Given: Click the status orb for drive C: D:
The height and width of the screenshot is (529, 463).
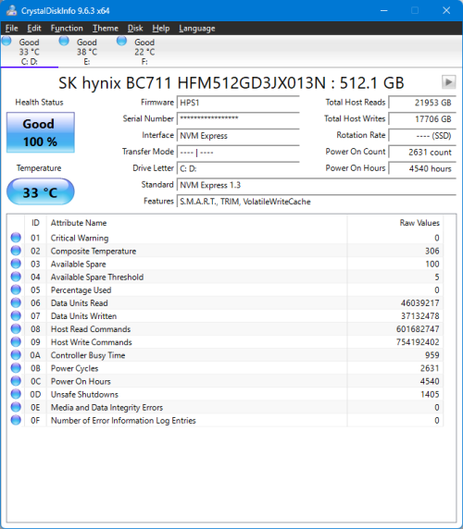Looking at the screenshot, I should 6,42.
